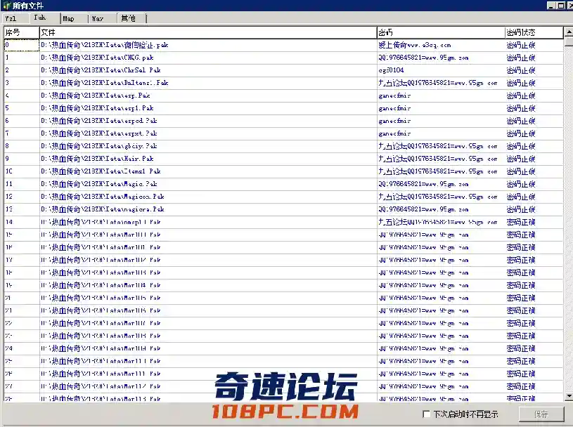The image size is (573, 427).
Task: Click the 所有文件 title bar icon
Action: click(6, 6)
